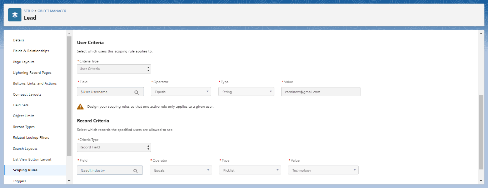Expand user criteria Equals operator dropdown
488x188 pixels.
[x=181, y=92]
